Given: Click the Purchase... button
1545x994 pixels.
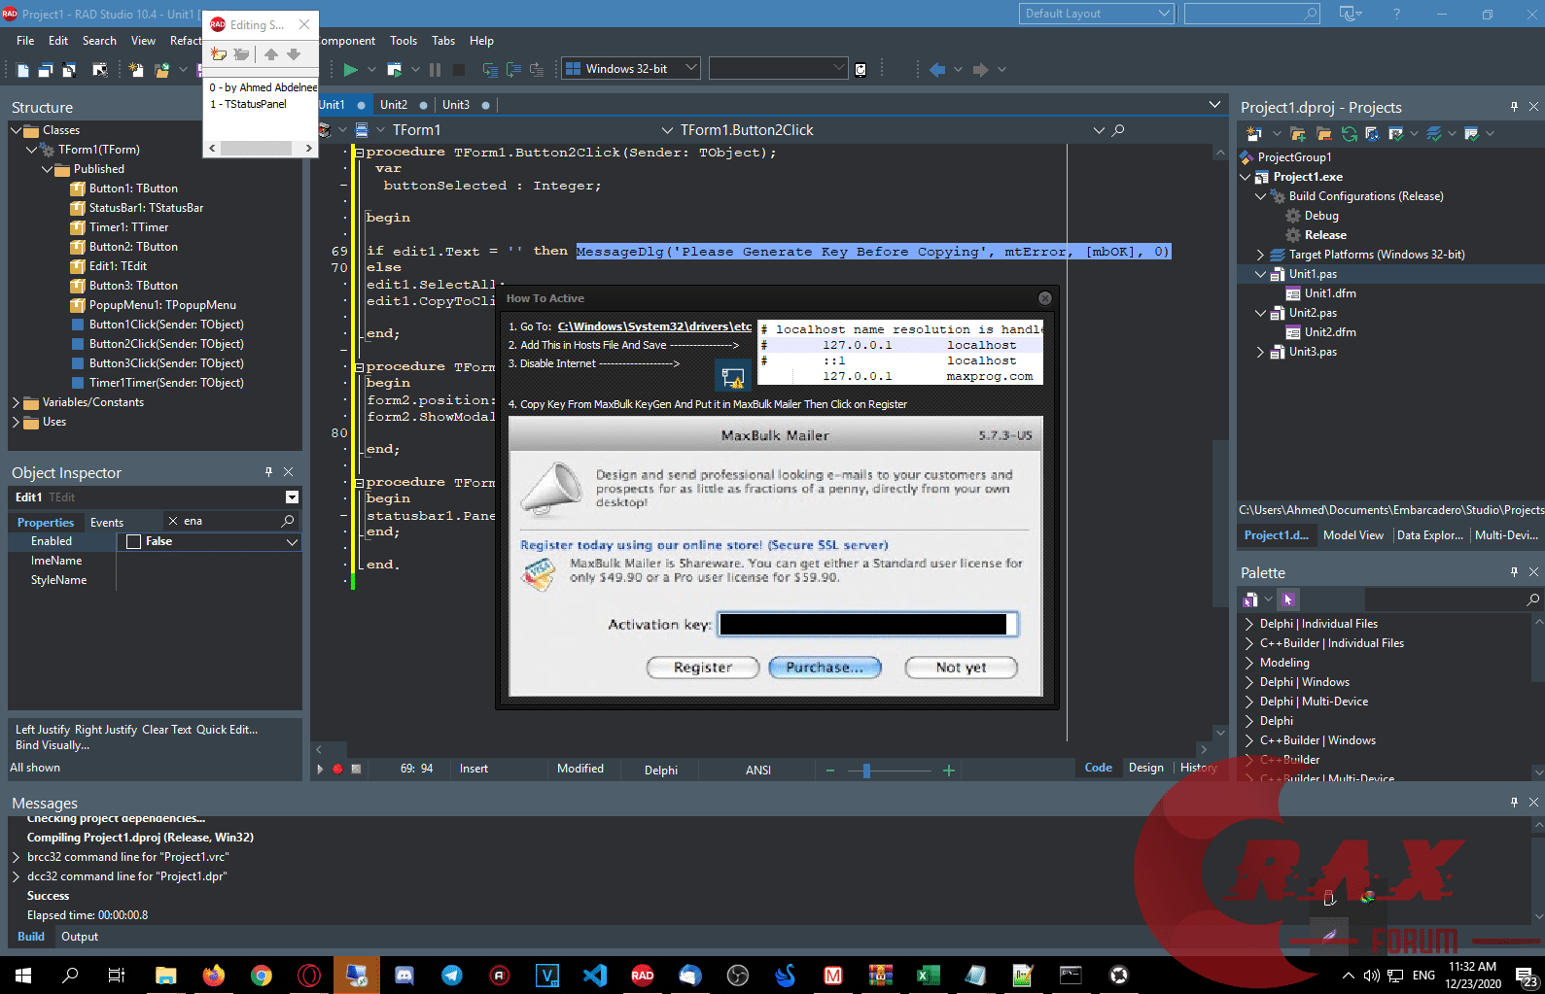Looking at the screenshot, I should click(825, 668).
